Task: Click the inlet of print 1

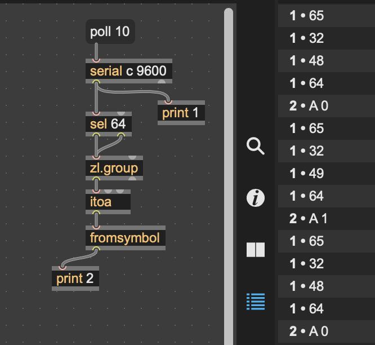Action: pyautogui.click(x=167, y=103)
